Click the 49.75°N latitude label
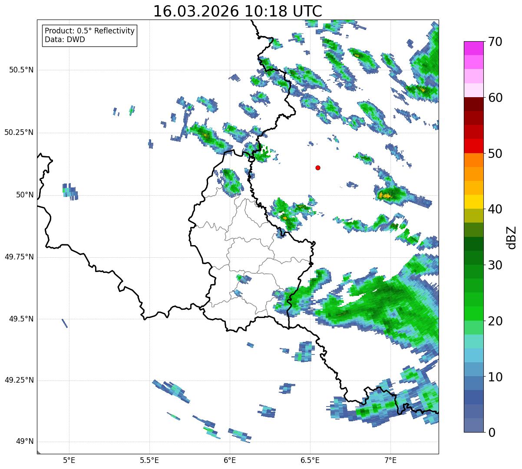The width and height of the screenshot is (522, 469). tap(19, 257)
